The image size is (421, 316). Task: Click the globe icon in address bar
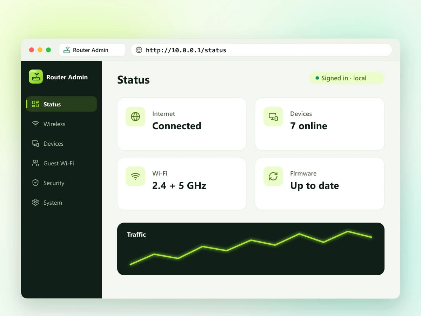[139, 50]
